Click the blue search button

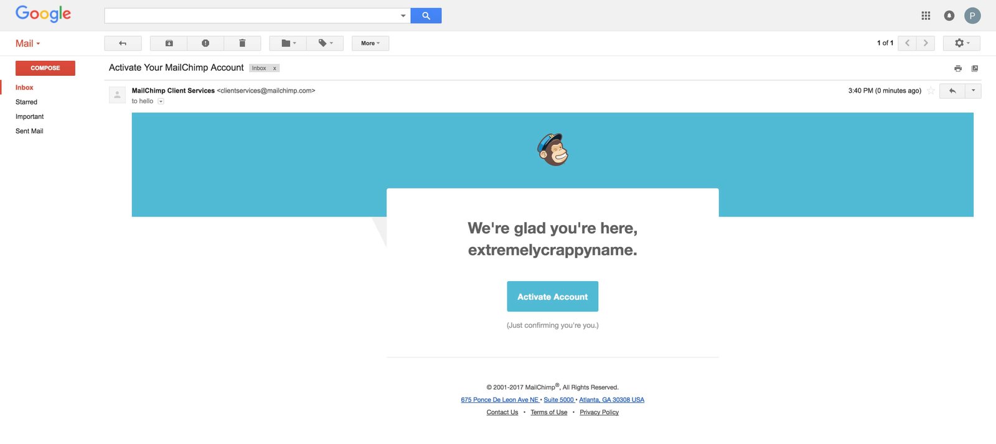point(426,16)
